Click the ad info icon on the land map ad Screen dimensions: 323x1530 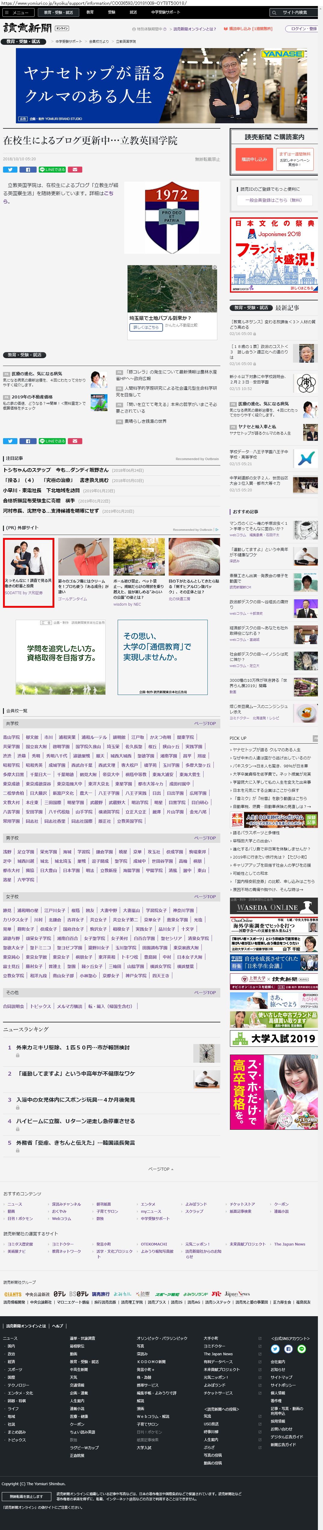215,268
